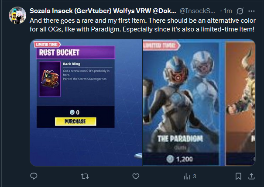
Task: Repost this tweet with retweet icon
Action: point(85,177)
